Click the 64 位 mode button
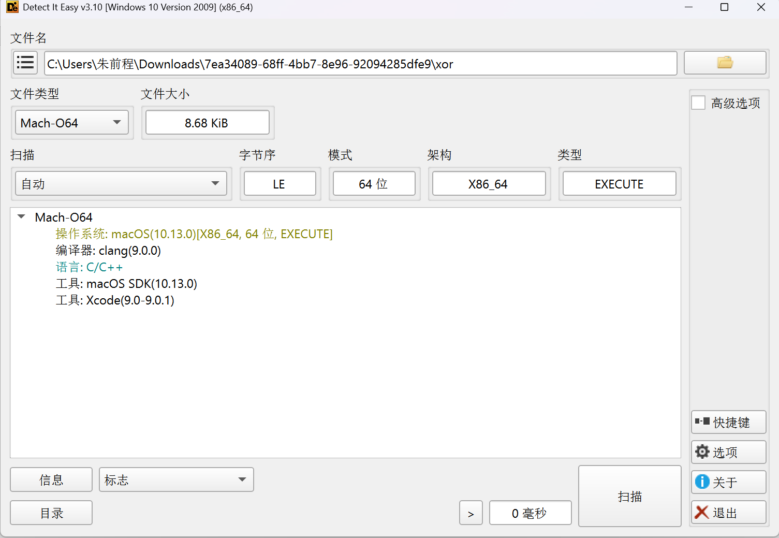The image size is (779, 538). (374, 184)
